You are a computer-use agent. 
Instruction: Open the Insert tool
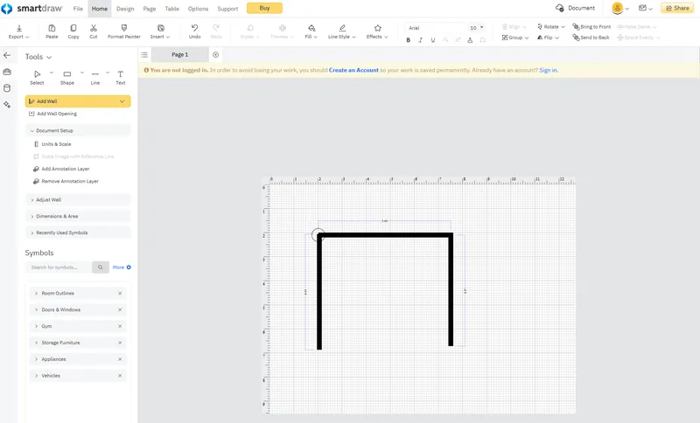pos(160,31)
